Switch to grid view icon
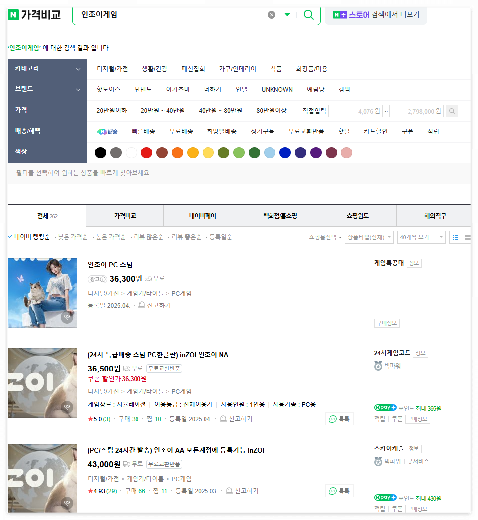This screenshot has height=520, width=478. click(468, 237)
